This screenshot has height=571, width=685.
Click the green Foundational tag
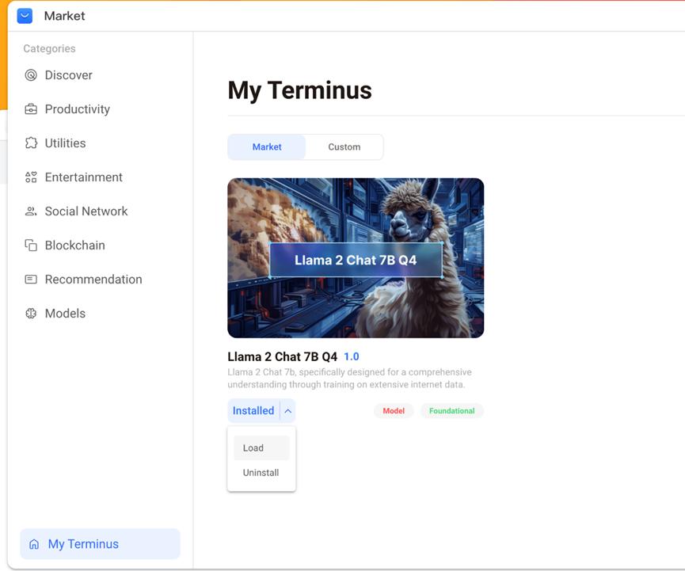[451, 411]
